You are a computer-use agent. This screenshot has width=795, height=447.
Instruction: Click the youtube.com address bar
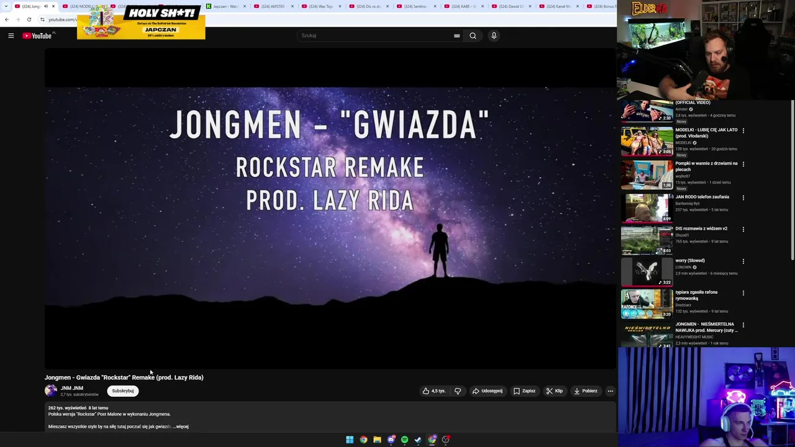tap(62, 19)
